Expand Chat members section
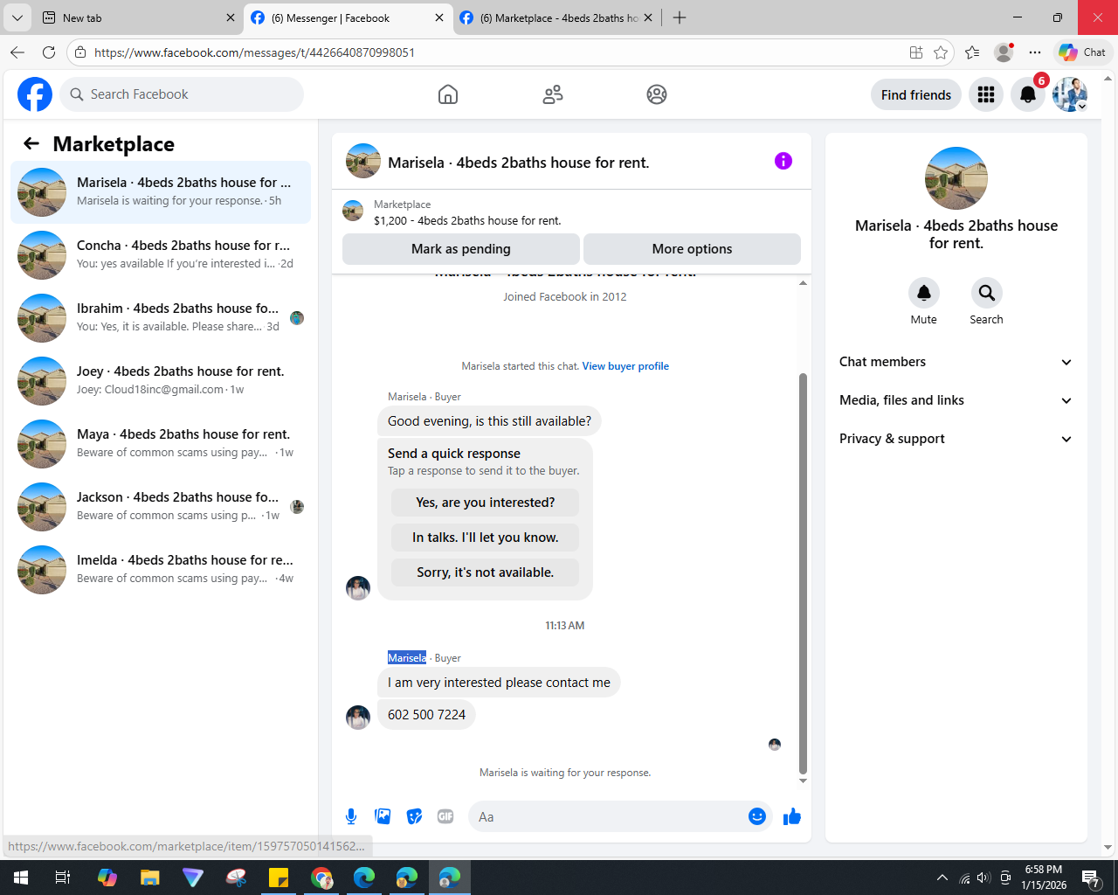The height and width of the screenshot is (895, 1118). click(956, 362)
